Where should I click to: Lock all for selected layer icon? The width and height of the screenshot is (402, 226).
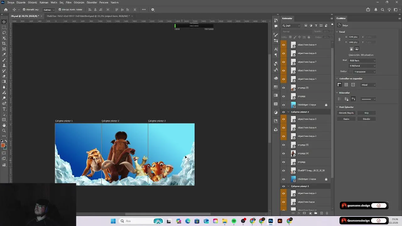pyautogui.click(x=309, y=37)
